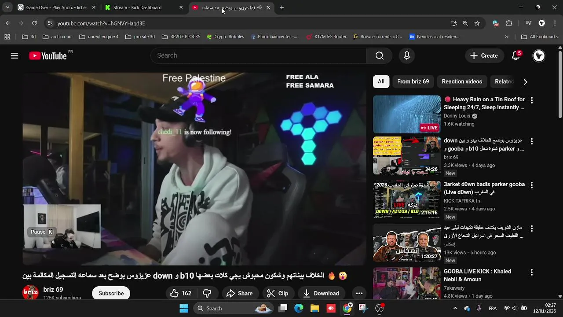Open briz 69 channel name link

coord(53,290)
